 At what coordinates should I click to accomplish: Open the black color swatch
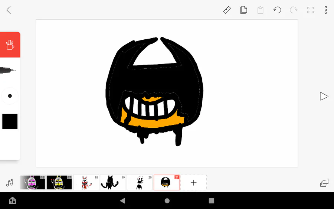[10, 121]
